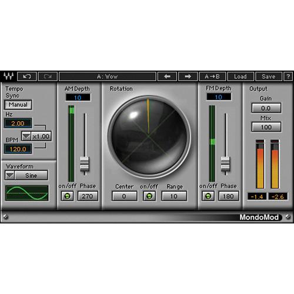The width and height of the screenshot is (294, 294).
Task: Go to previous preset with left arrow
Action: [x=167, y=76]
